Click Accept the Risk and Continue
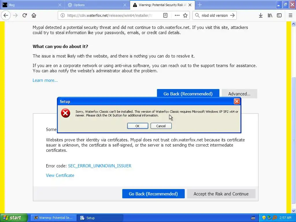This screenshot has width=296, height=222. tap(221, 194)
